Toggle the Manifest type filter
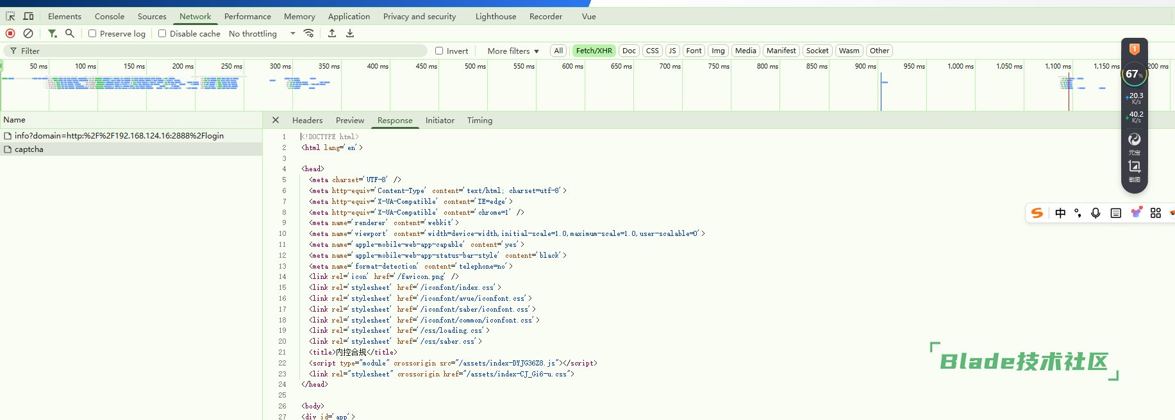Viewport: 1175px width, 420px height. pos(781,51)
